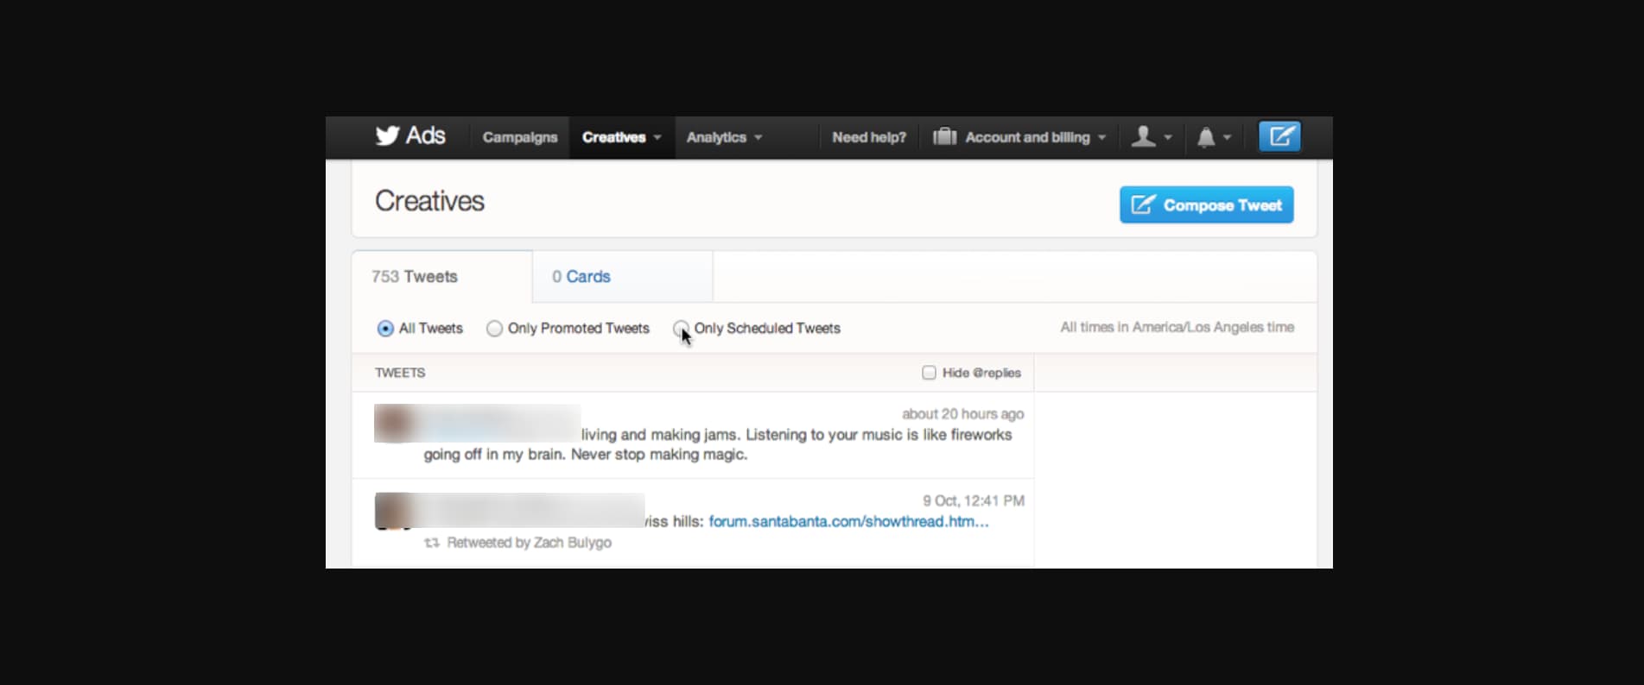This screenshot has height=685, width=1644.
Task: Open the Campaigns menu item
Action: [x=520, y=137]
